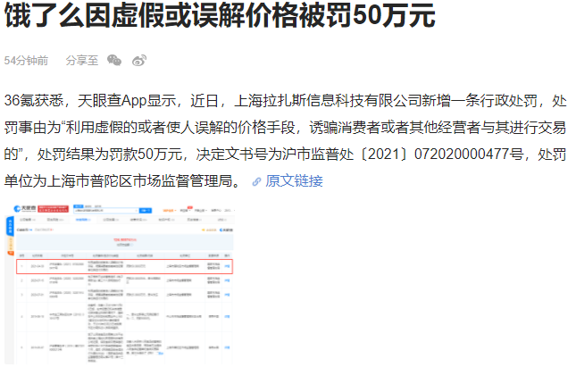Click document number 〔2021〕072020000477号 in article
The width and height of the screenshot is (576, 376).
tap(440, 154)
